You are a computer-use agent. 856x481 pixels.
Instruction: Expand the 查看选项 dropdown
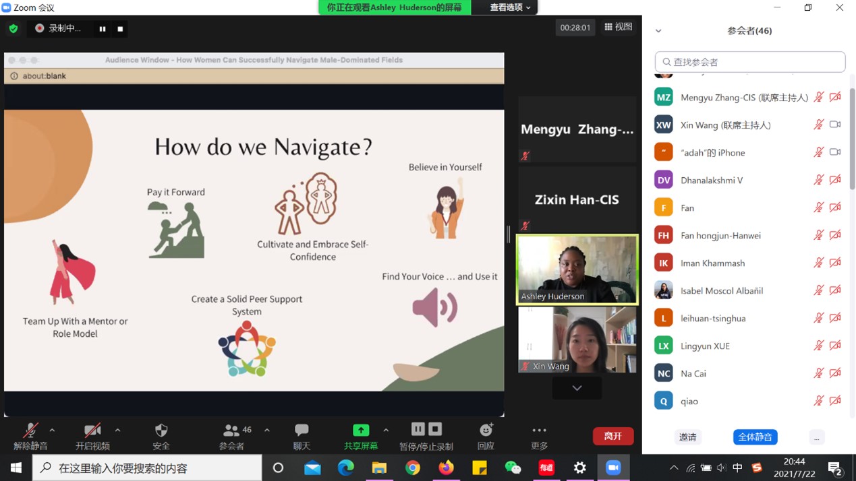coord(510,7)
